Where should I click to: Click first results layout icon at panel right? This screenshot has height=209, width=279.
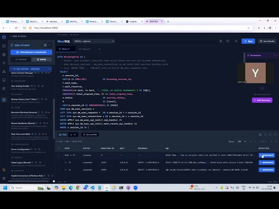pos(260,135)
